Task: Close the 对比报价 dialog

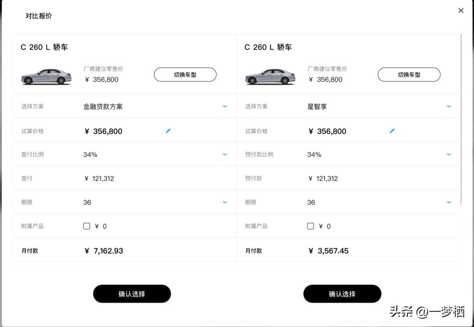Action: 461,10
